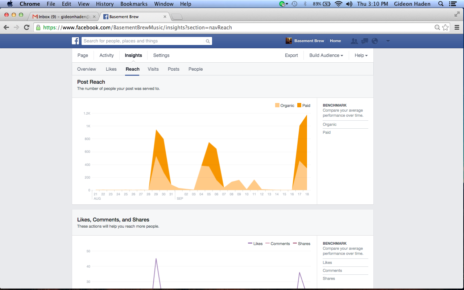Viewport: 464px width, 290px height.
Task: Click the padlock icon in the address bar
Action: [x=38, y=27]
